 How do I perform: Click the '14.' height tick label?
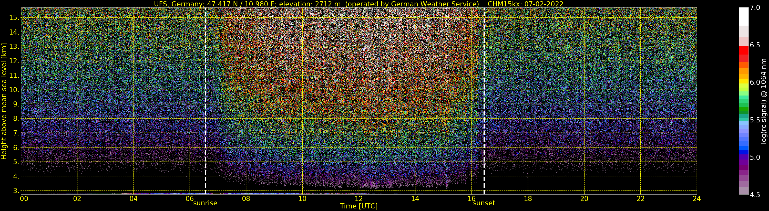click(14, 32)
